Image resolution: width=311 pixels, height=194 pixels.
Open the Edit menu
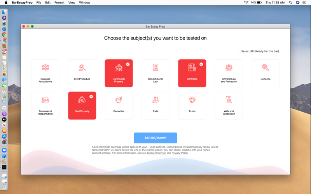pos(48,3)
